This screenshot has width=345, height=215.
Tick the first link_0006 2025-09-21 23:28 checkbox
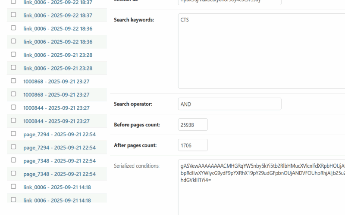[x=13, y=54]
